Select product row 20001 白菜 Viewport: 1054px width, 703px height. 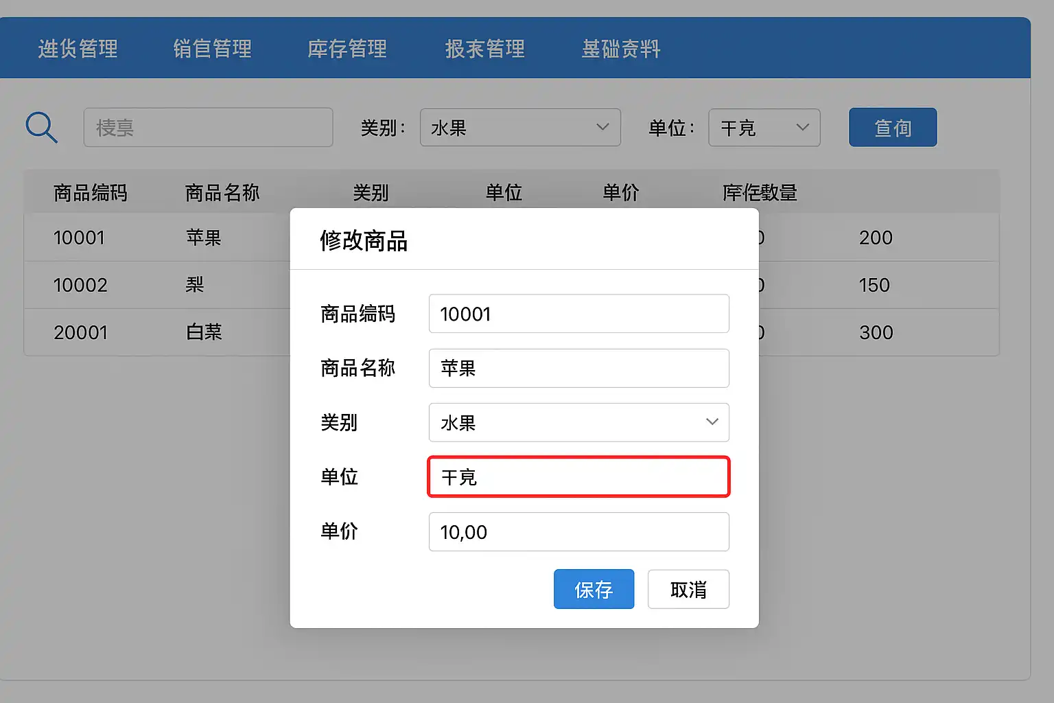[x=158, y=332]
